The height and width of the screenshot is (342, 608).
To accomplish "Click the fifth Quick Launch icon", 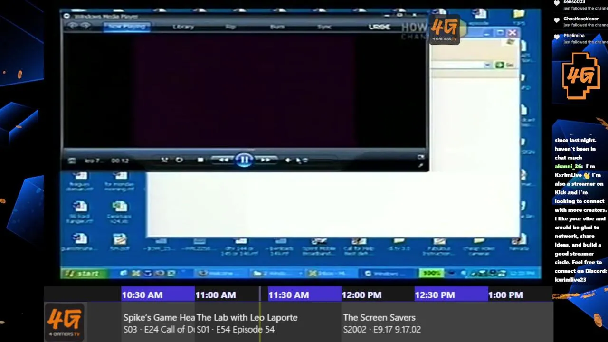I will (171, 273).
